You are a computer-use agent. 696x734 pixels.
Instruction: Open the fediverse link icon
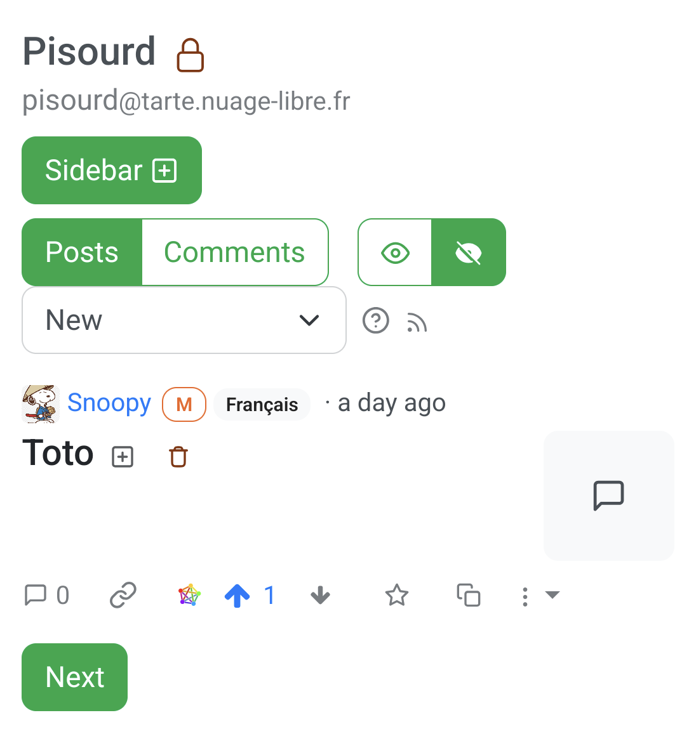click(189, 596)
